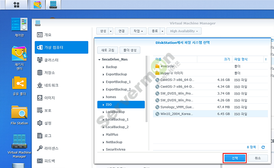Viewport: 274px width, 168px height.
Task: Select LocalBackup_2 folder in the tree
Action: (121, 127)
